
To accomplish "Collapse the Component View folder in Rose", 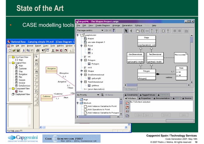I will (x=10, y=88).
